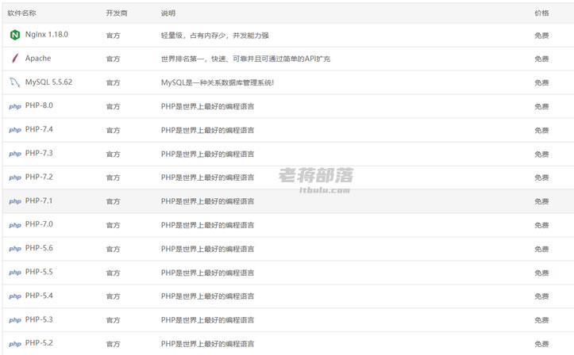
Task: Click 免费 price in the PHP-8.0 row
Action: click(x=541, y=107)
